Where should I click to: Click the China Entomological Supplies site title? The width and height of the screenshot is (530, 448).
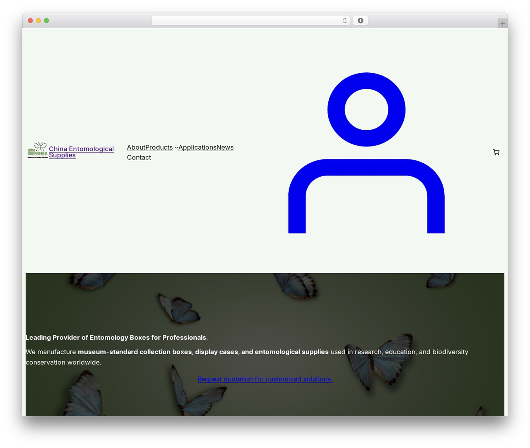pos(81,152)
